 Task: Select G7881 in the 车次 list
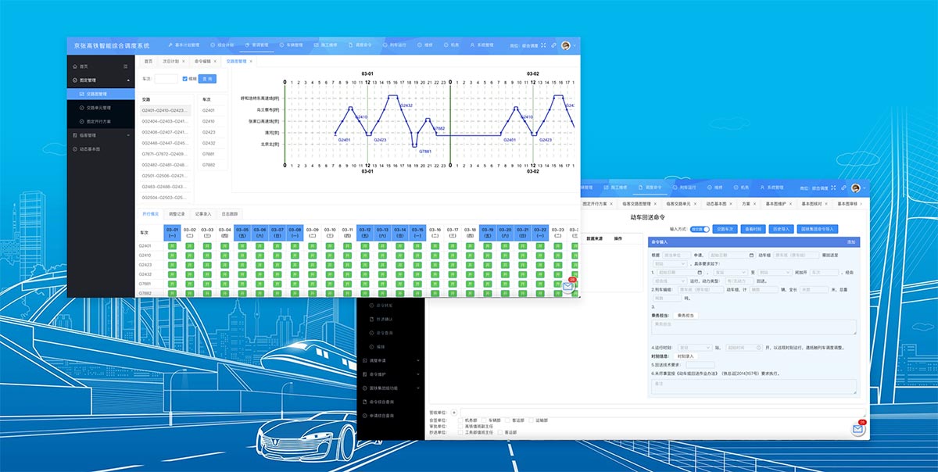[x=209, y=154]
